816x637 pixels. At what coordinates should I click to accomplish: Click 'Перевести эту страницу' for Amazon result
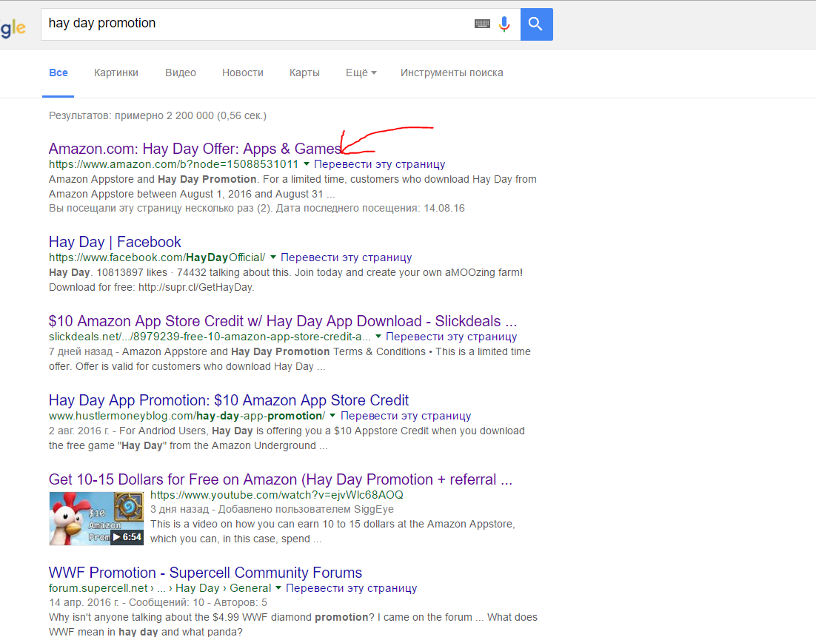pos(379,164)
